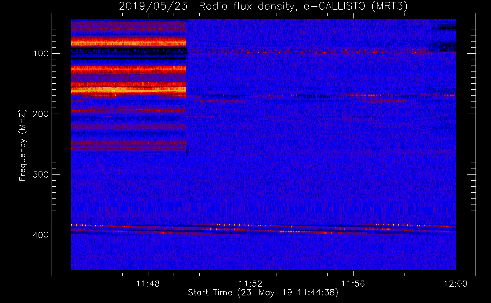491x303 pixels.
Task: Click the 'Start Time (23-May-19 11:44:38)' label
Action: [263, 293]
